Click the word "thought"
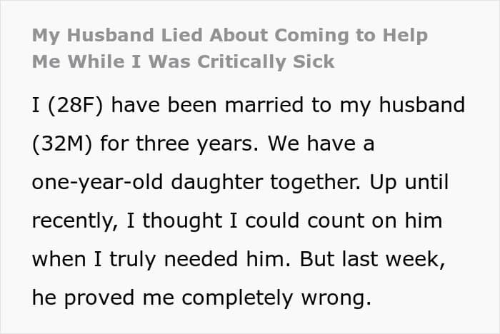Image resolution: width=500 pixels, height=334 pixels. point(182,221)
